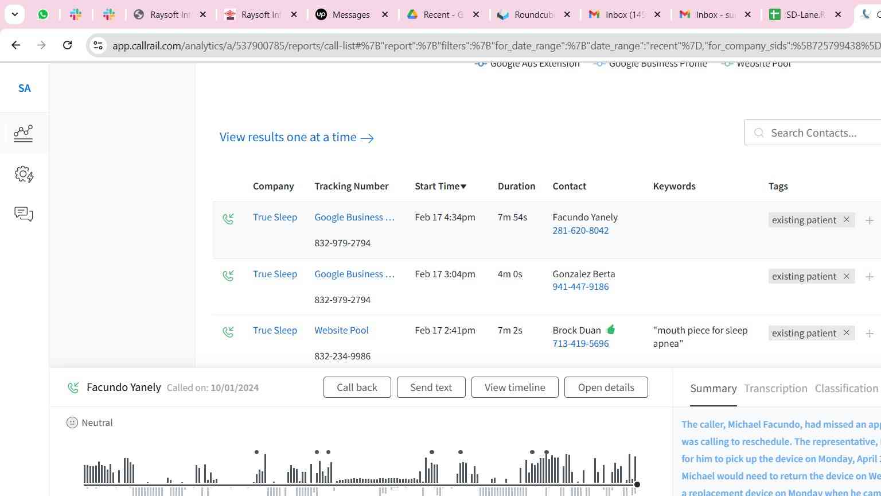Click the first highlight marker above the waveform
Screen dimensions: 881x496
(x=256, y=452)
